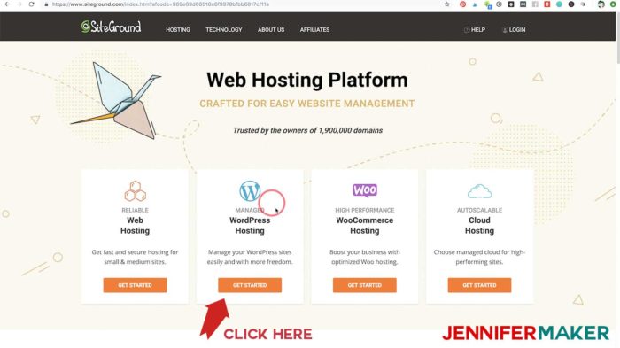Click the Web Hosting card title
The image size is (620, 348).
[x=135, y=226]
